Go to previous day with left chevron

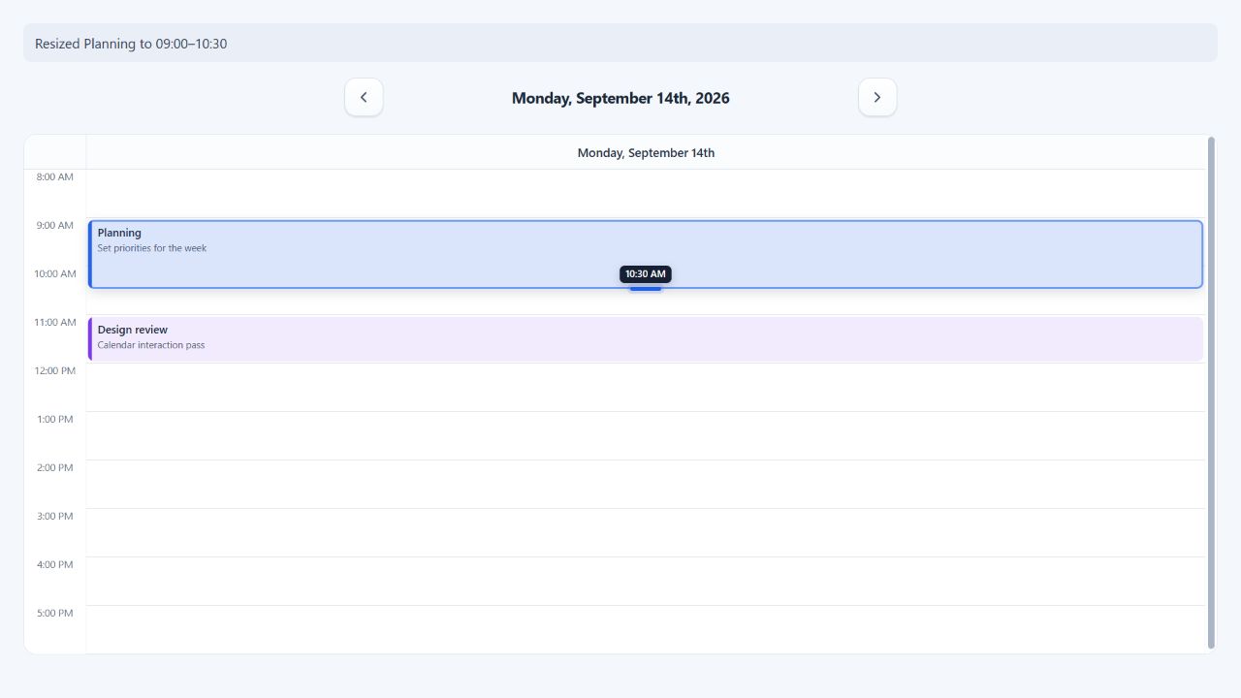[364, 97]
